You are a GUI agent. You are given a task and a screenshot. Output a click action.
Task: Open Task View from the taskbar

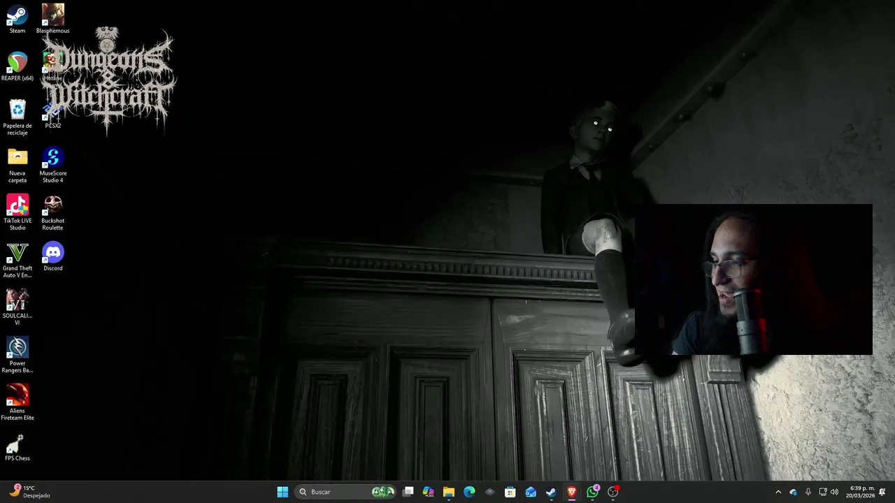[x=408, y=492]
